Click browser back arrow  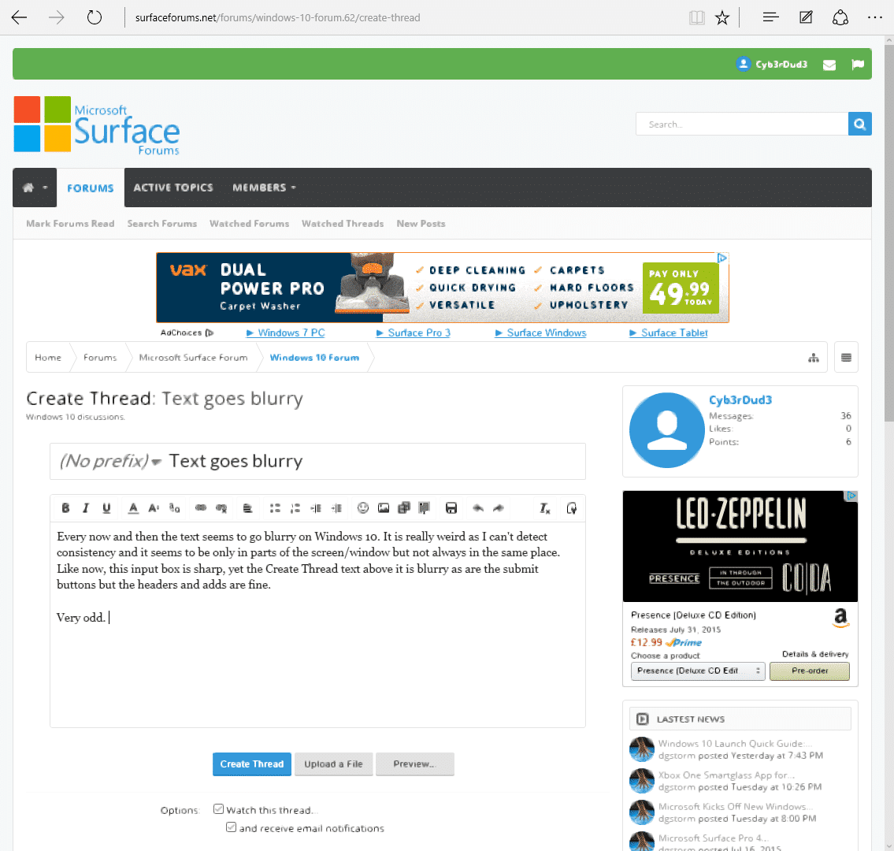(x=20, y=17)
